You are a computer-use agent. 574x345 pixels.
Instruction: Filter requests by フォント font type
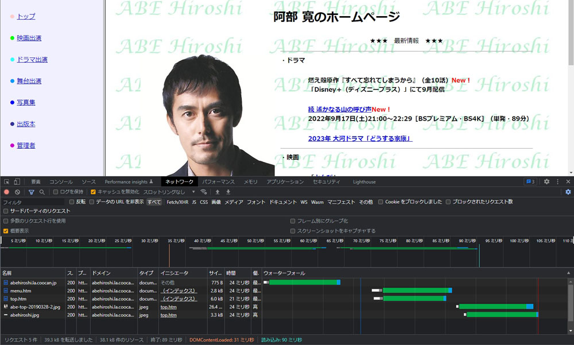[x=256, y=202]
